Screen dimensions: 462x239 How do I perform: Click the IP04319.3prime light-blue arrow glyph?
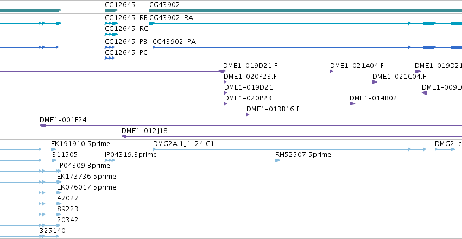[x=110, y=160]
